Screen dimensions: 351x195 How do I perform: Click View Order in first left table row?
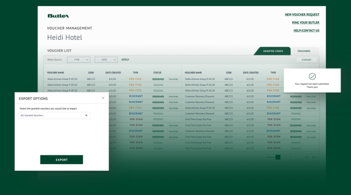(173, 79)
